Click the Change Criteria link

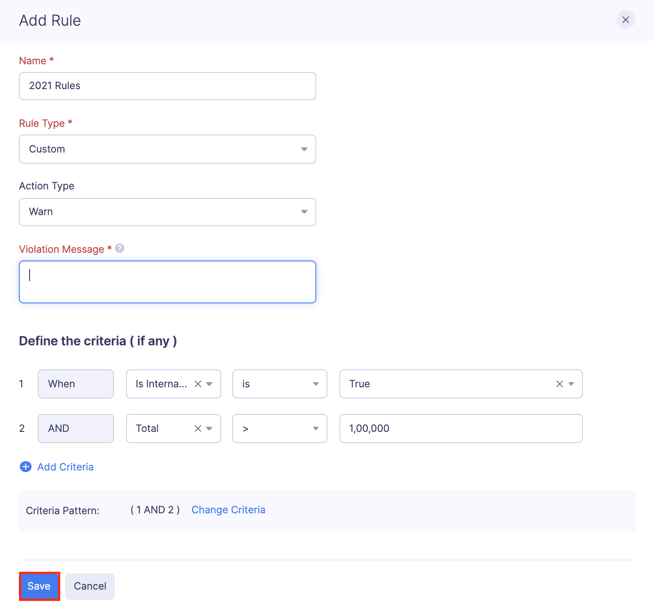pos(228,510)
